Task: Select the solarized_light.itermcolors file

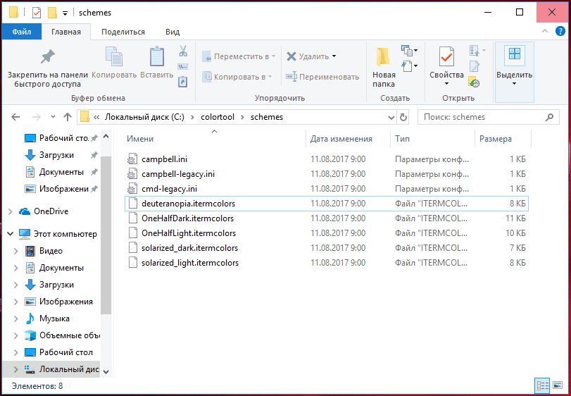Action: tap(327, 263)
